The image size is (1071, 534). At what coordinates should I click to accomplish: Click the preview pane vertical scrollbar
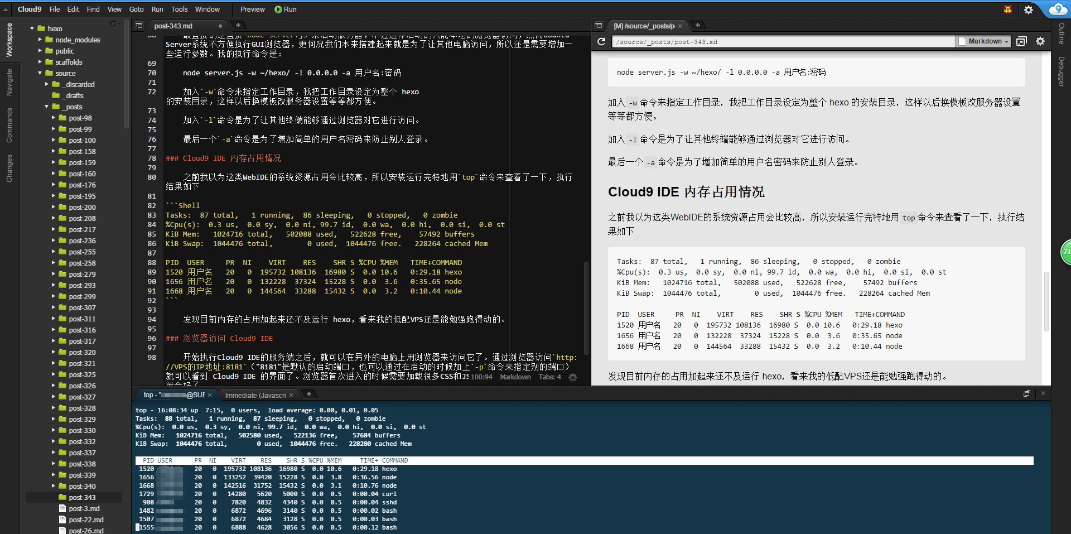pyautogui.click(x=1046, y=301)
